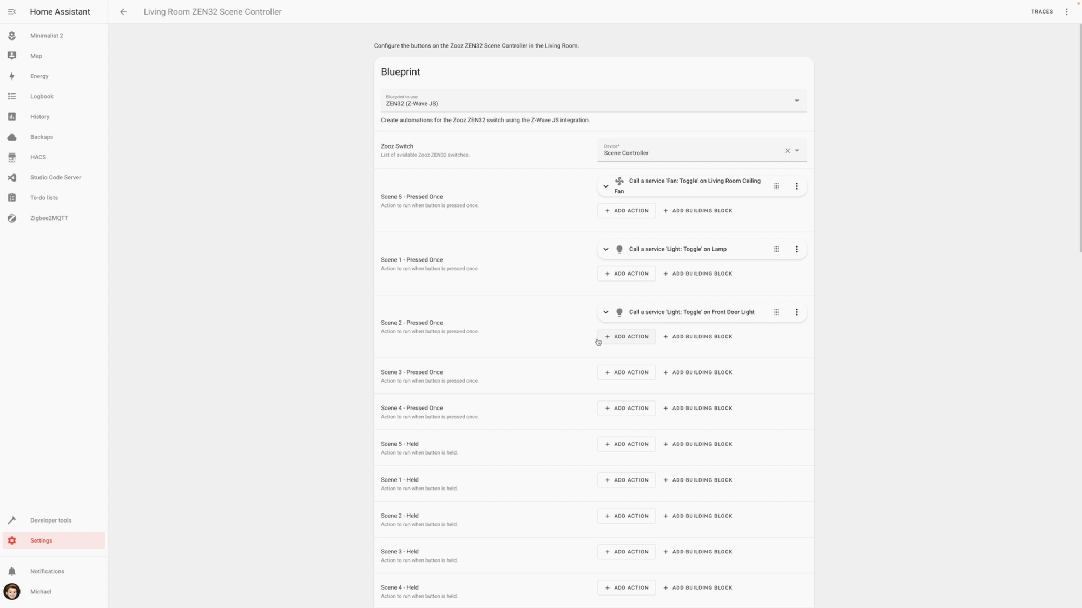Go to Settings in sidebar
The image size is (1082, 608).
click(x=41, y=540)
